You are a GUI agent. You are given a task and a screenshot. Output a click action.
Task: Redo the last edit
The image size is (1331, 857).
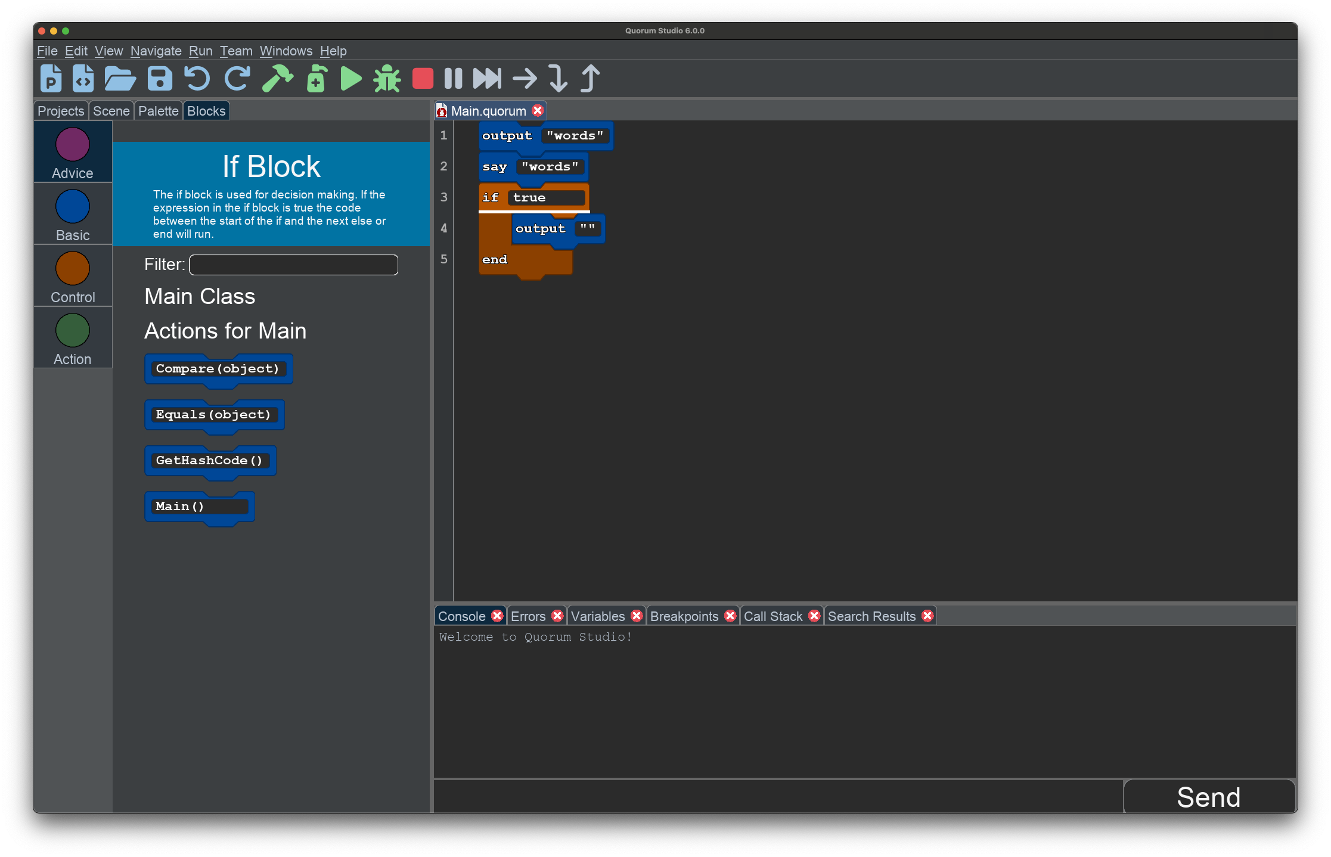pos(237,78)
